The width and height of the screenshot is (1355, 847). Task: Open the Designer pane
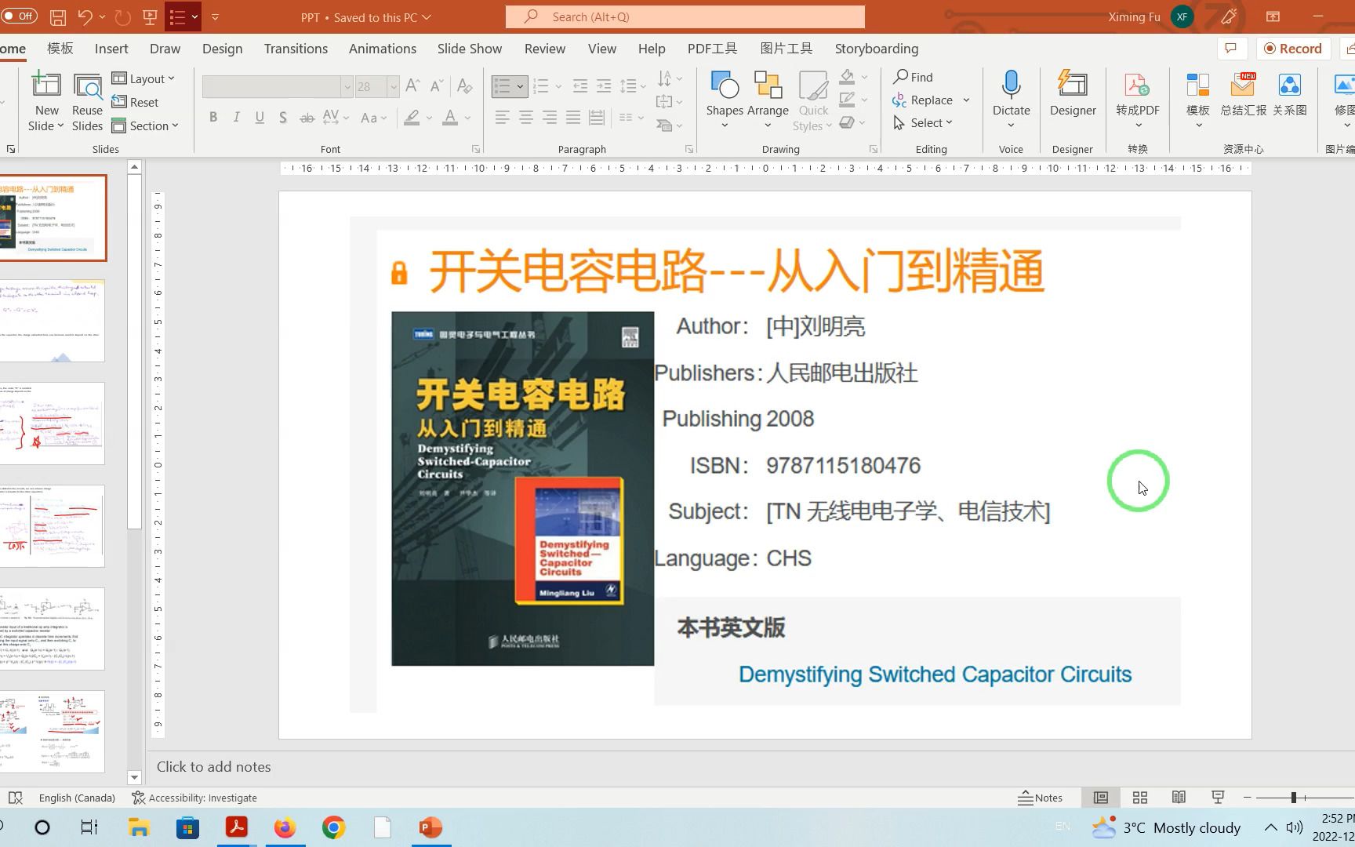click(1073, 94)
